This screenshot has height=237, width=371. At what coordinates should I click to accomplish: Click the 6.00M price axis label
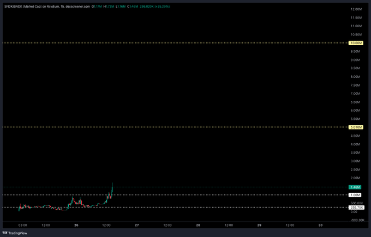(355, 111)
